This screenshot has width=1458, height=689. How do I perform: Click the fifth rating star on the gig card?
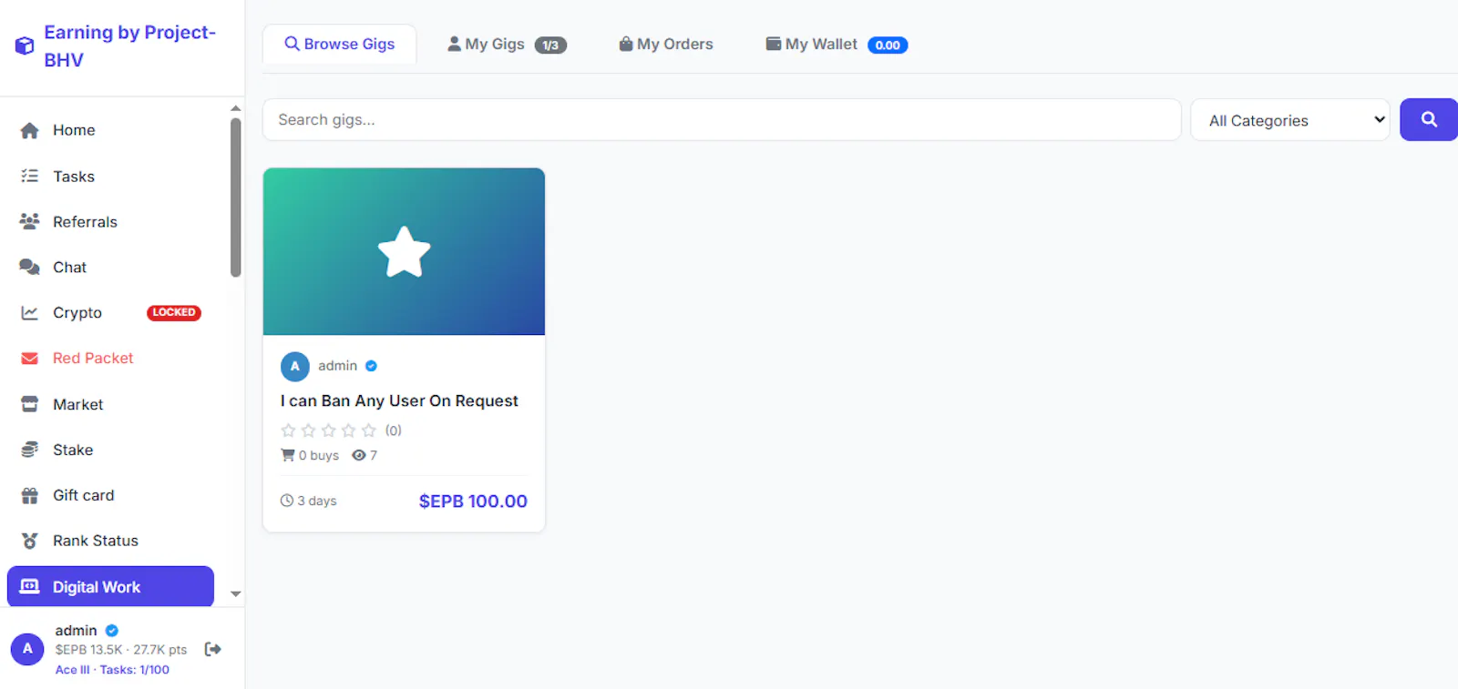coord(368,431)
